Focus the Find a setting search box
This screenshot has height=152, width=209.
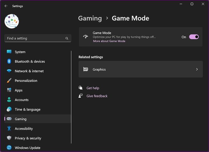pyautogui.click(x=38, y=38)
